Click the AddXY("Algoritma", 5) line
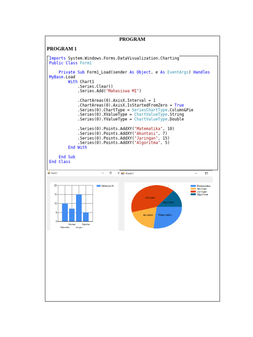Screen dimensions: 253x337 pyautogui.click(x=124, y=143)
